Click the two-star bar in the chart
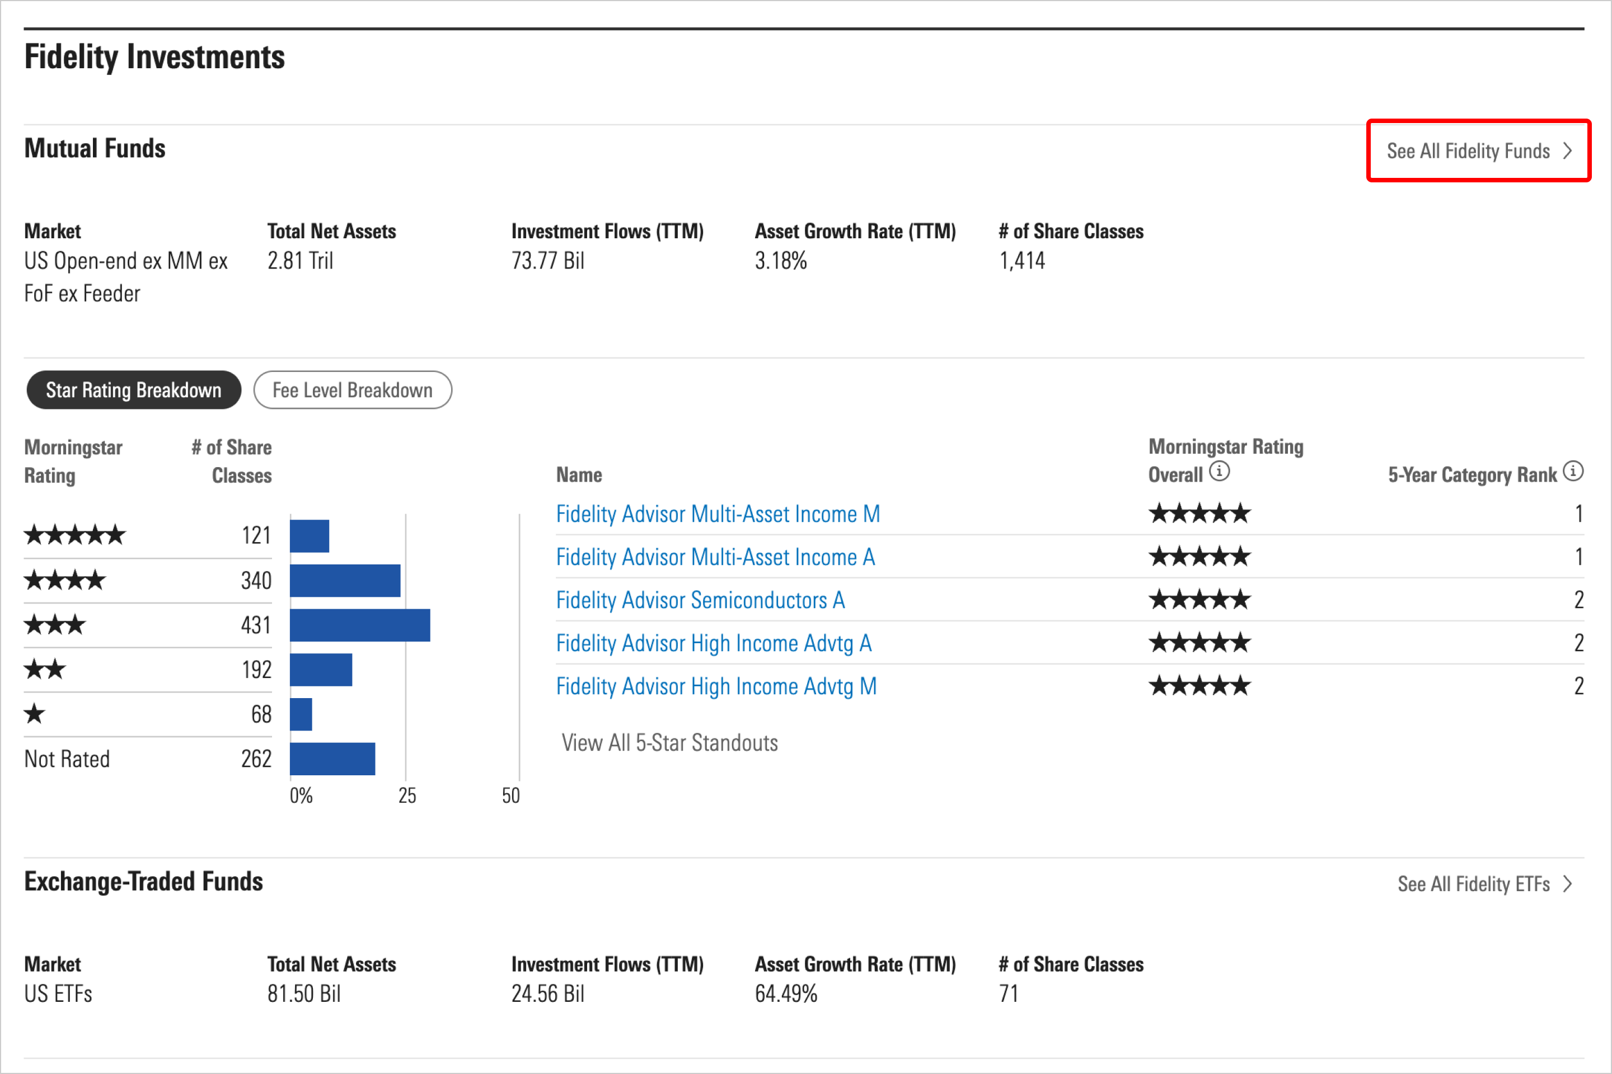Viewport: 1612px width, 1074px height. click(321, 669)
